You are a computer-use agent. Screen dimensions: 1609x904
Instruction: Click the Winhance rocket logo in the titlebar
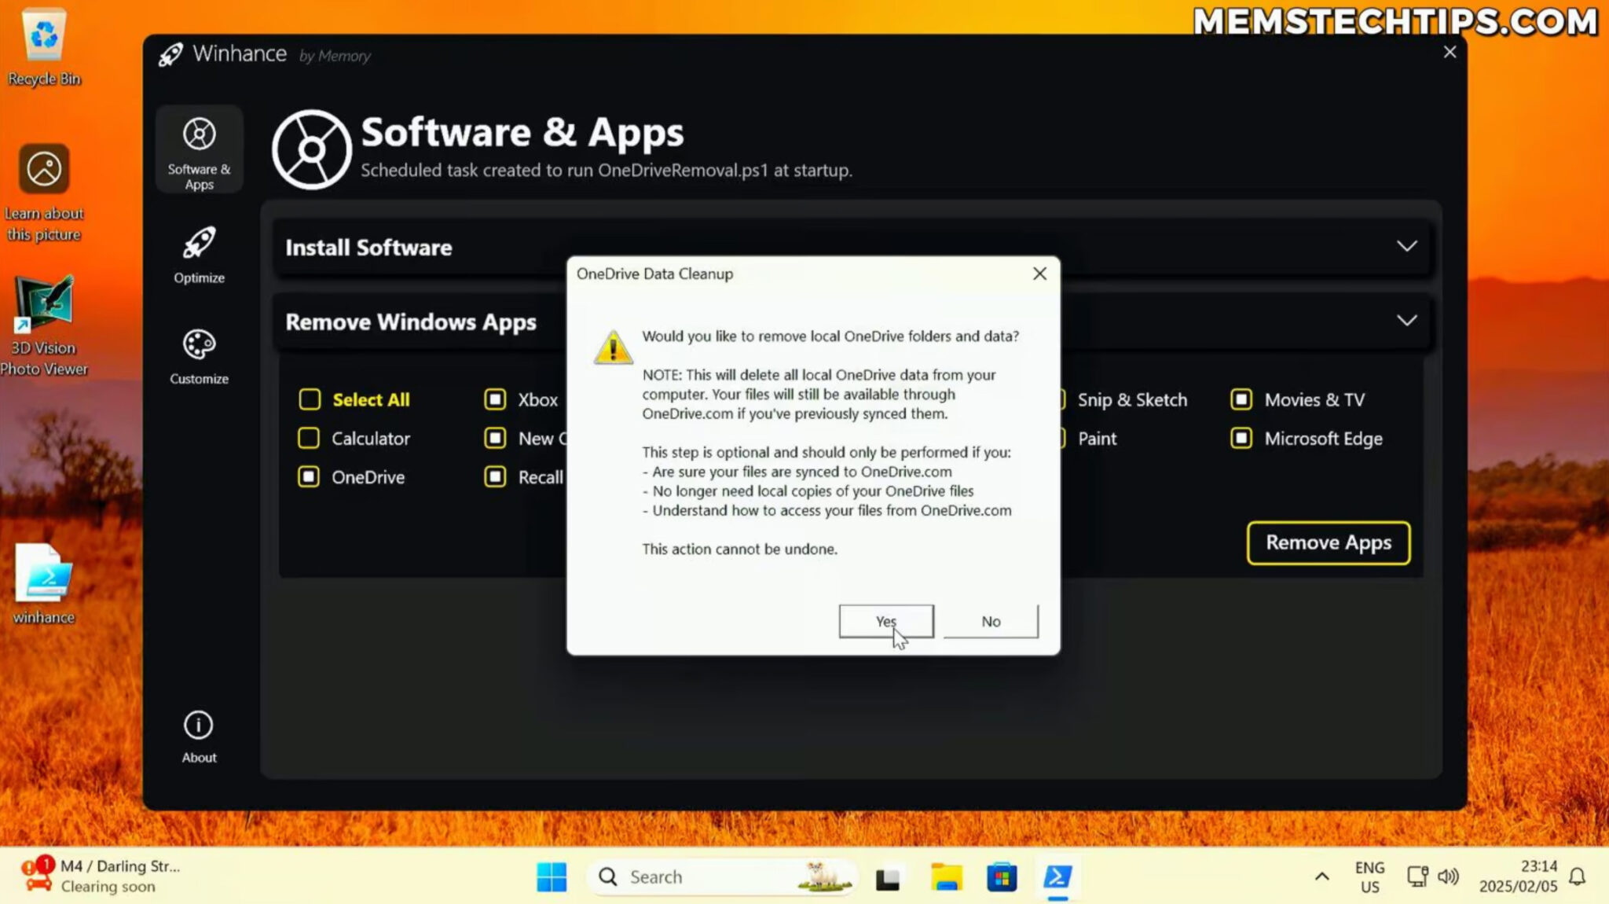click(x=170, y=53)
